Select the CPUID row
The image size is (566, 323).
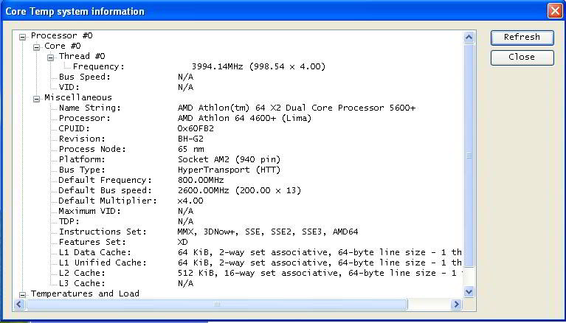pyautogui.click(x=137, y=128)
